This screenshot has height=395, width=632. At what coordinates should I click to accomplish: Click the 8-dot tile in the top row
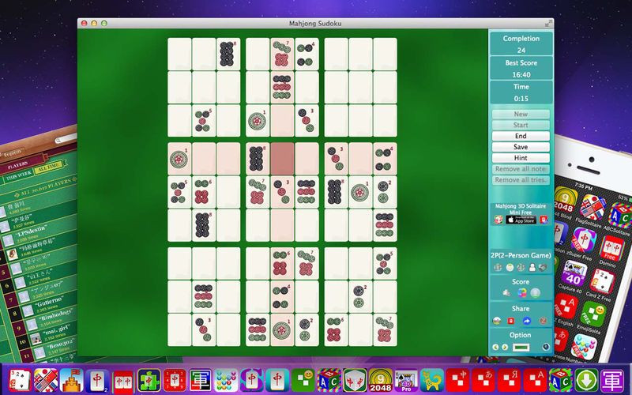(228, 54)
